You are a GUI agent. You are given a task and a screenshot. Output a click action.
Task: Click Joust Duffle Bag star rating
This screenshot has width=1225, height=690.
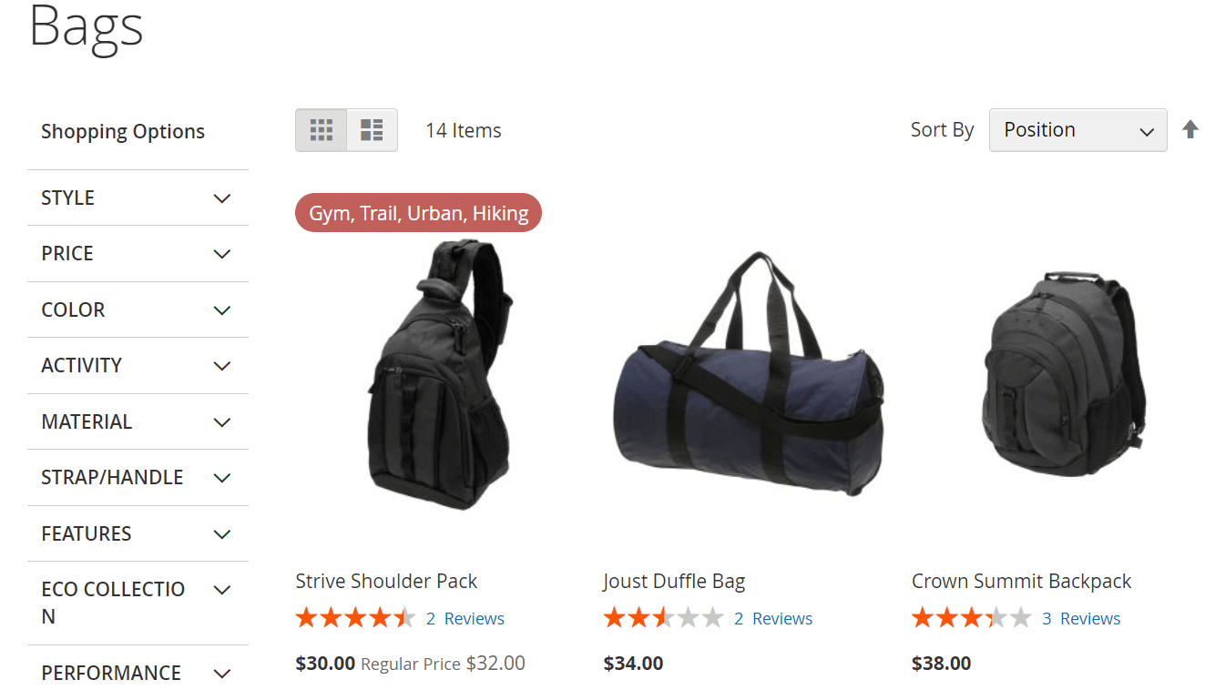pyautogui.click(x=663, y=619)
